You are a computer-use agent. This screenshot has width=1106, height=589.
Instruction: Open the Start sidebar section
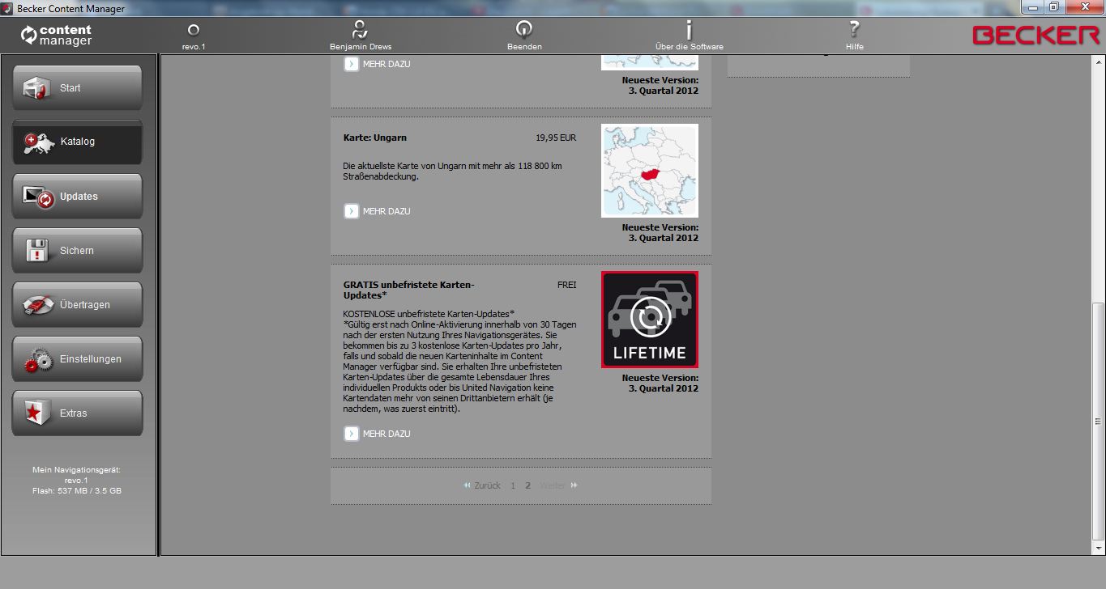pyautogui.click(x=77, y=88)
